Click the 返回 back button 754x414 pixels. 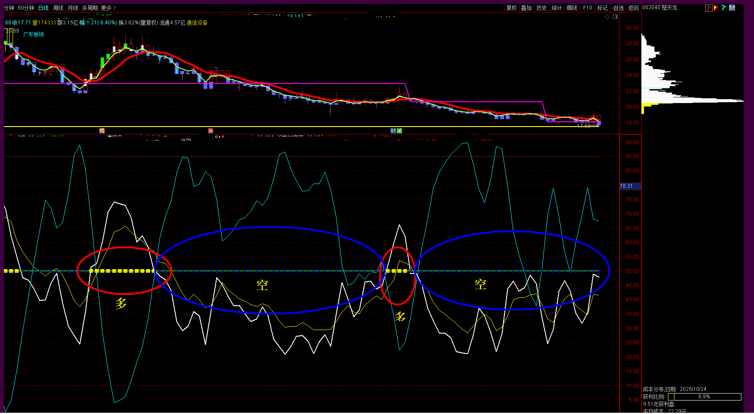pyautogui.click(x=634, y=8)
